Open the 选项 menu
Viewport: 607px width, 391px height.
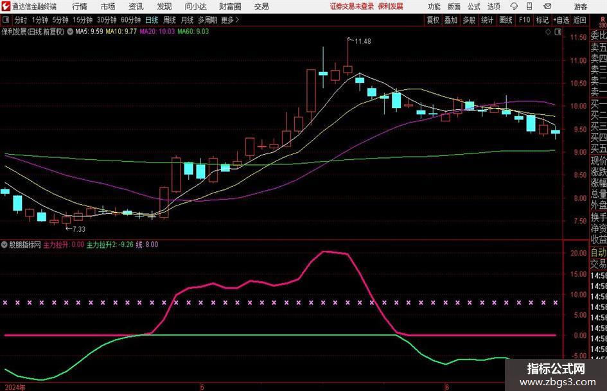pos(493,6)
